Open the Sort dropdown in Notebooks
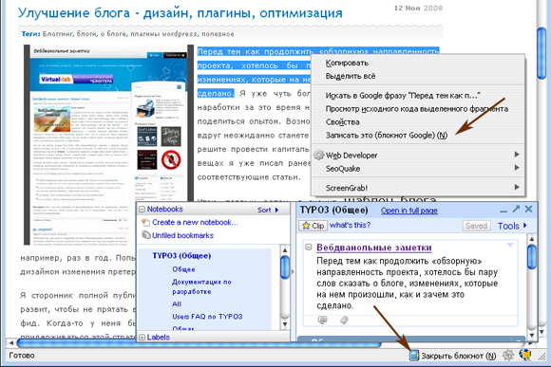The height and width of the screenshot is (367, 551). (268, 210)
